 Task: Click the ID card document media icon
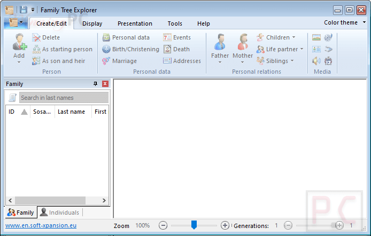316,49
